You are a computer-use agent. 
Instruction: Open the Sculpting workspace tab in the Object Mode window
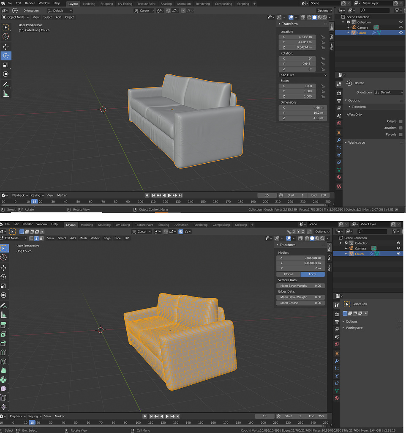(x=106, y=4)
